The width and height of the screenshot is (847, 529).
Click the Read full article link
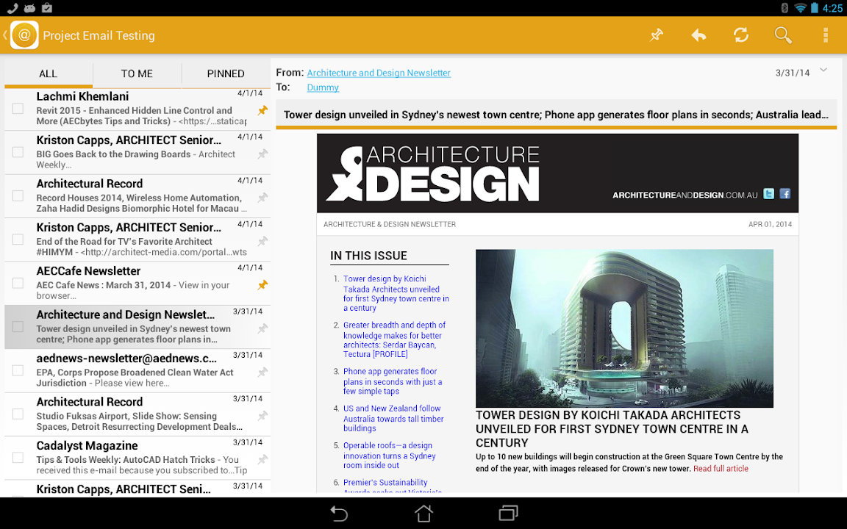pyautogui.click(x=721, y=469)
